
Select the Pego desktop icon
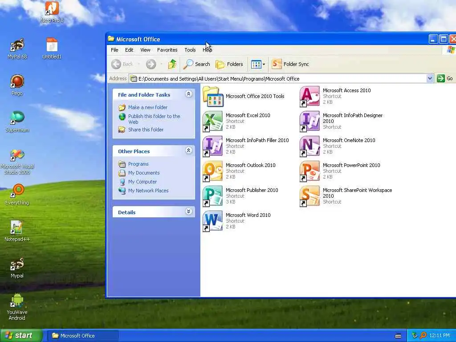click(x=17, y=85)
